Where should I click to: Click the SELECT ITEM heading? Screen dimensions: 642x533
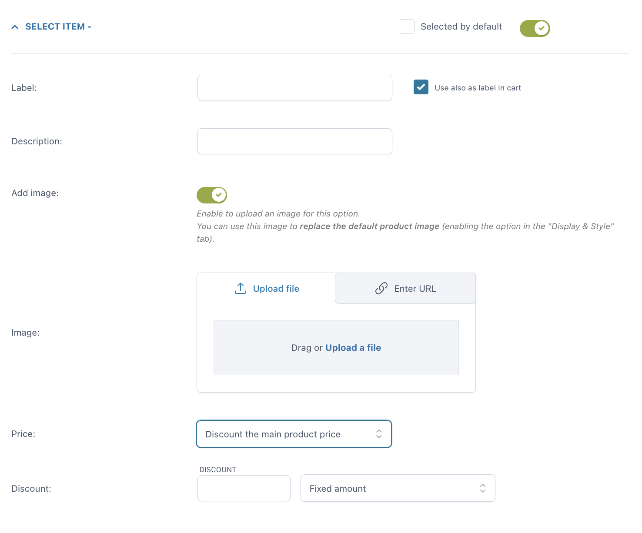[55, 27]
